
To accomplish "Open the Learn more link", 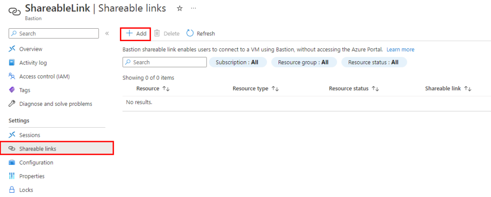I will click(400, 50).
